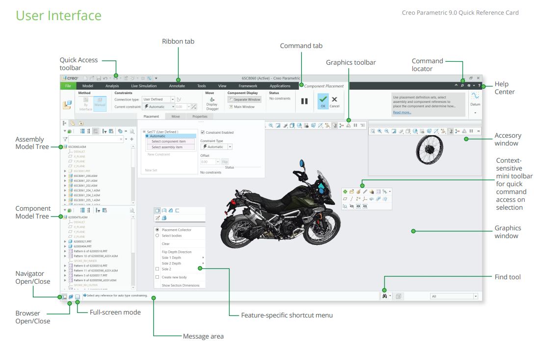Click the Pause icon in Component Placement dashboard
Screen dimensions: 538x341
(304, 101)
